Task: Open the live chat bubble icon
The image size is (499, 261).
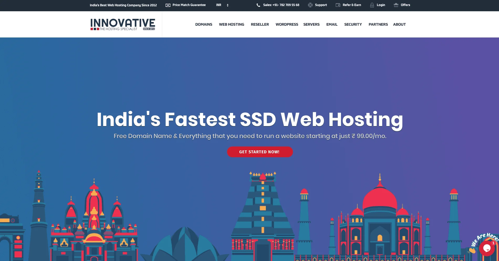Action: coord(487,248)
